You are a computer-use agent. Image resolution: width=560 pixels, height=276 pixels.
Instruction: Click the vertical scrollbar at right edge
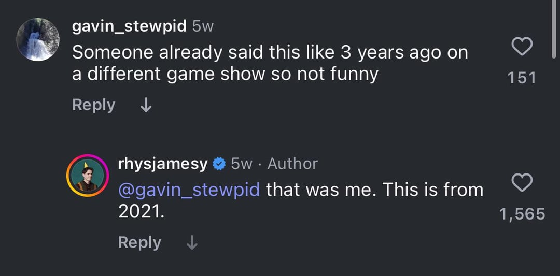point(554,31)
